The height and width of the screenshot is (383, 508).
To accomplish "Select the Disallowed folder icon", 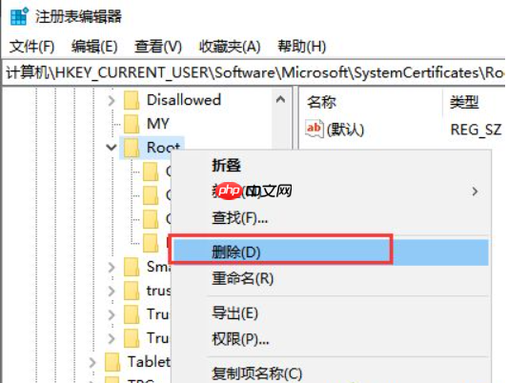I will click(132, 100).
